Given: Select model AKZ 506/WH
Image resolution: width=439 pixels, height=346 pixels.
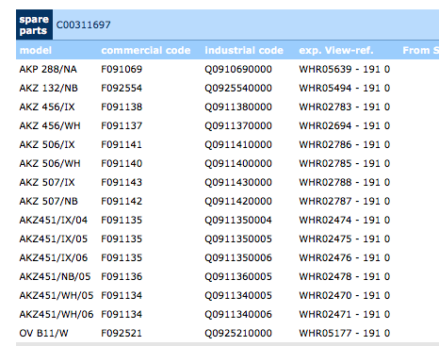Looking at the screenshot, I should coord(50,163).
